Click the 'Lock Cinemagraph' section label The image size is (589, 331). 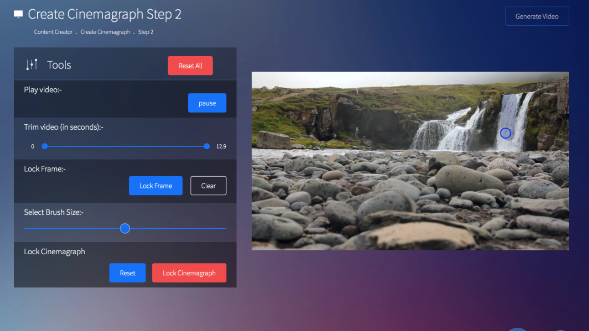pyautogui.click(x=54, y=251)
